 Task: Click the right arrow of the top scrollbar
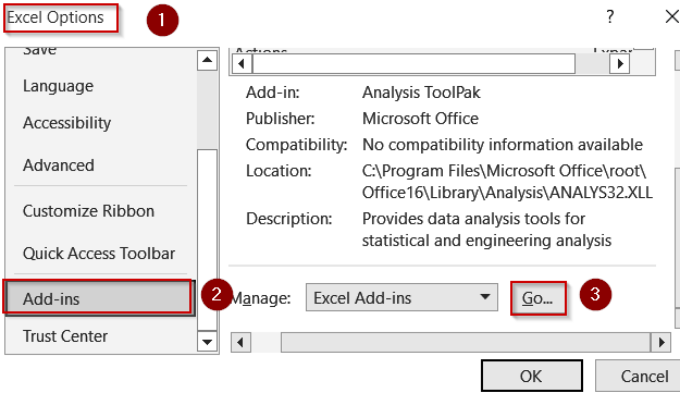click(x=620, y=64)
